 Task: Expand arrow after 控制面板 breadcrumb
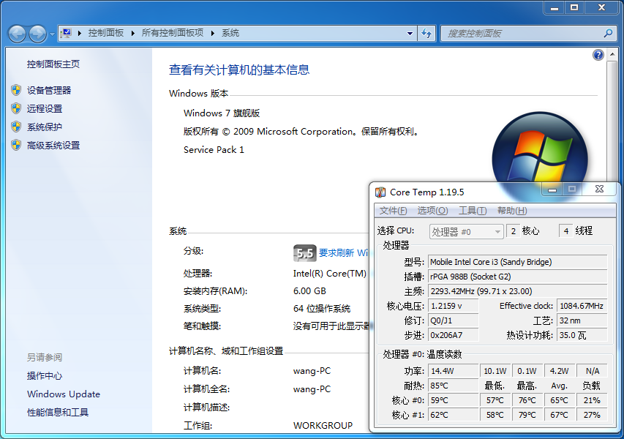point(132,33)
